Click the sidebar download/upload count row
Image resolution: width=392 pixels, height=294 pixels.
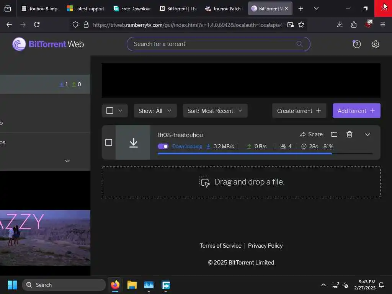click(x=45, y=84)
